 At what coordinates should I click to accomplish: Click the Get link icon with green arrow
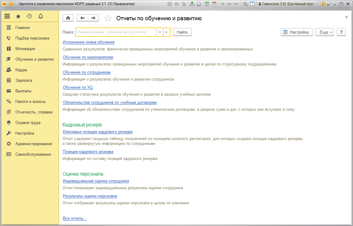coord(192,4)
